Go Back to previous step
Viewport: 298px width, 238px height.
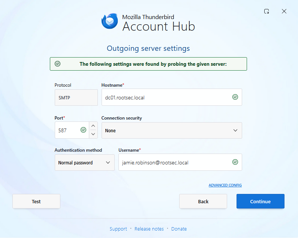[203, 201]
